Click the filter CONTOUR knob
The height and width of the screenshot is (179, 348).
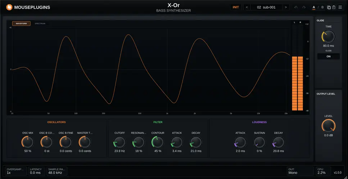click(x=158, y=142)
